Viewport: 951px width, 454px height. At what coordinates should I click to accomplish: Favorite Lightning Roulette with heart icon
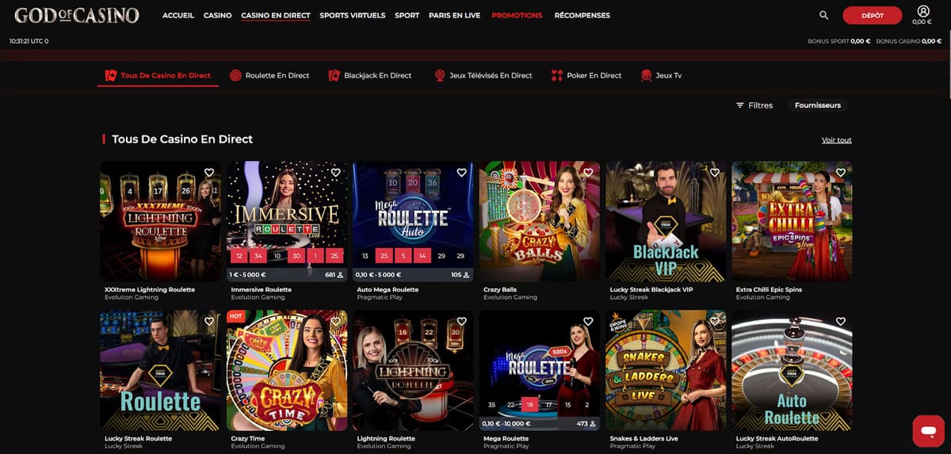pyautogui.click(x=461, y=321)
